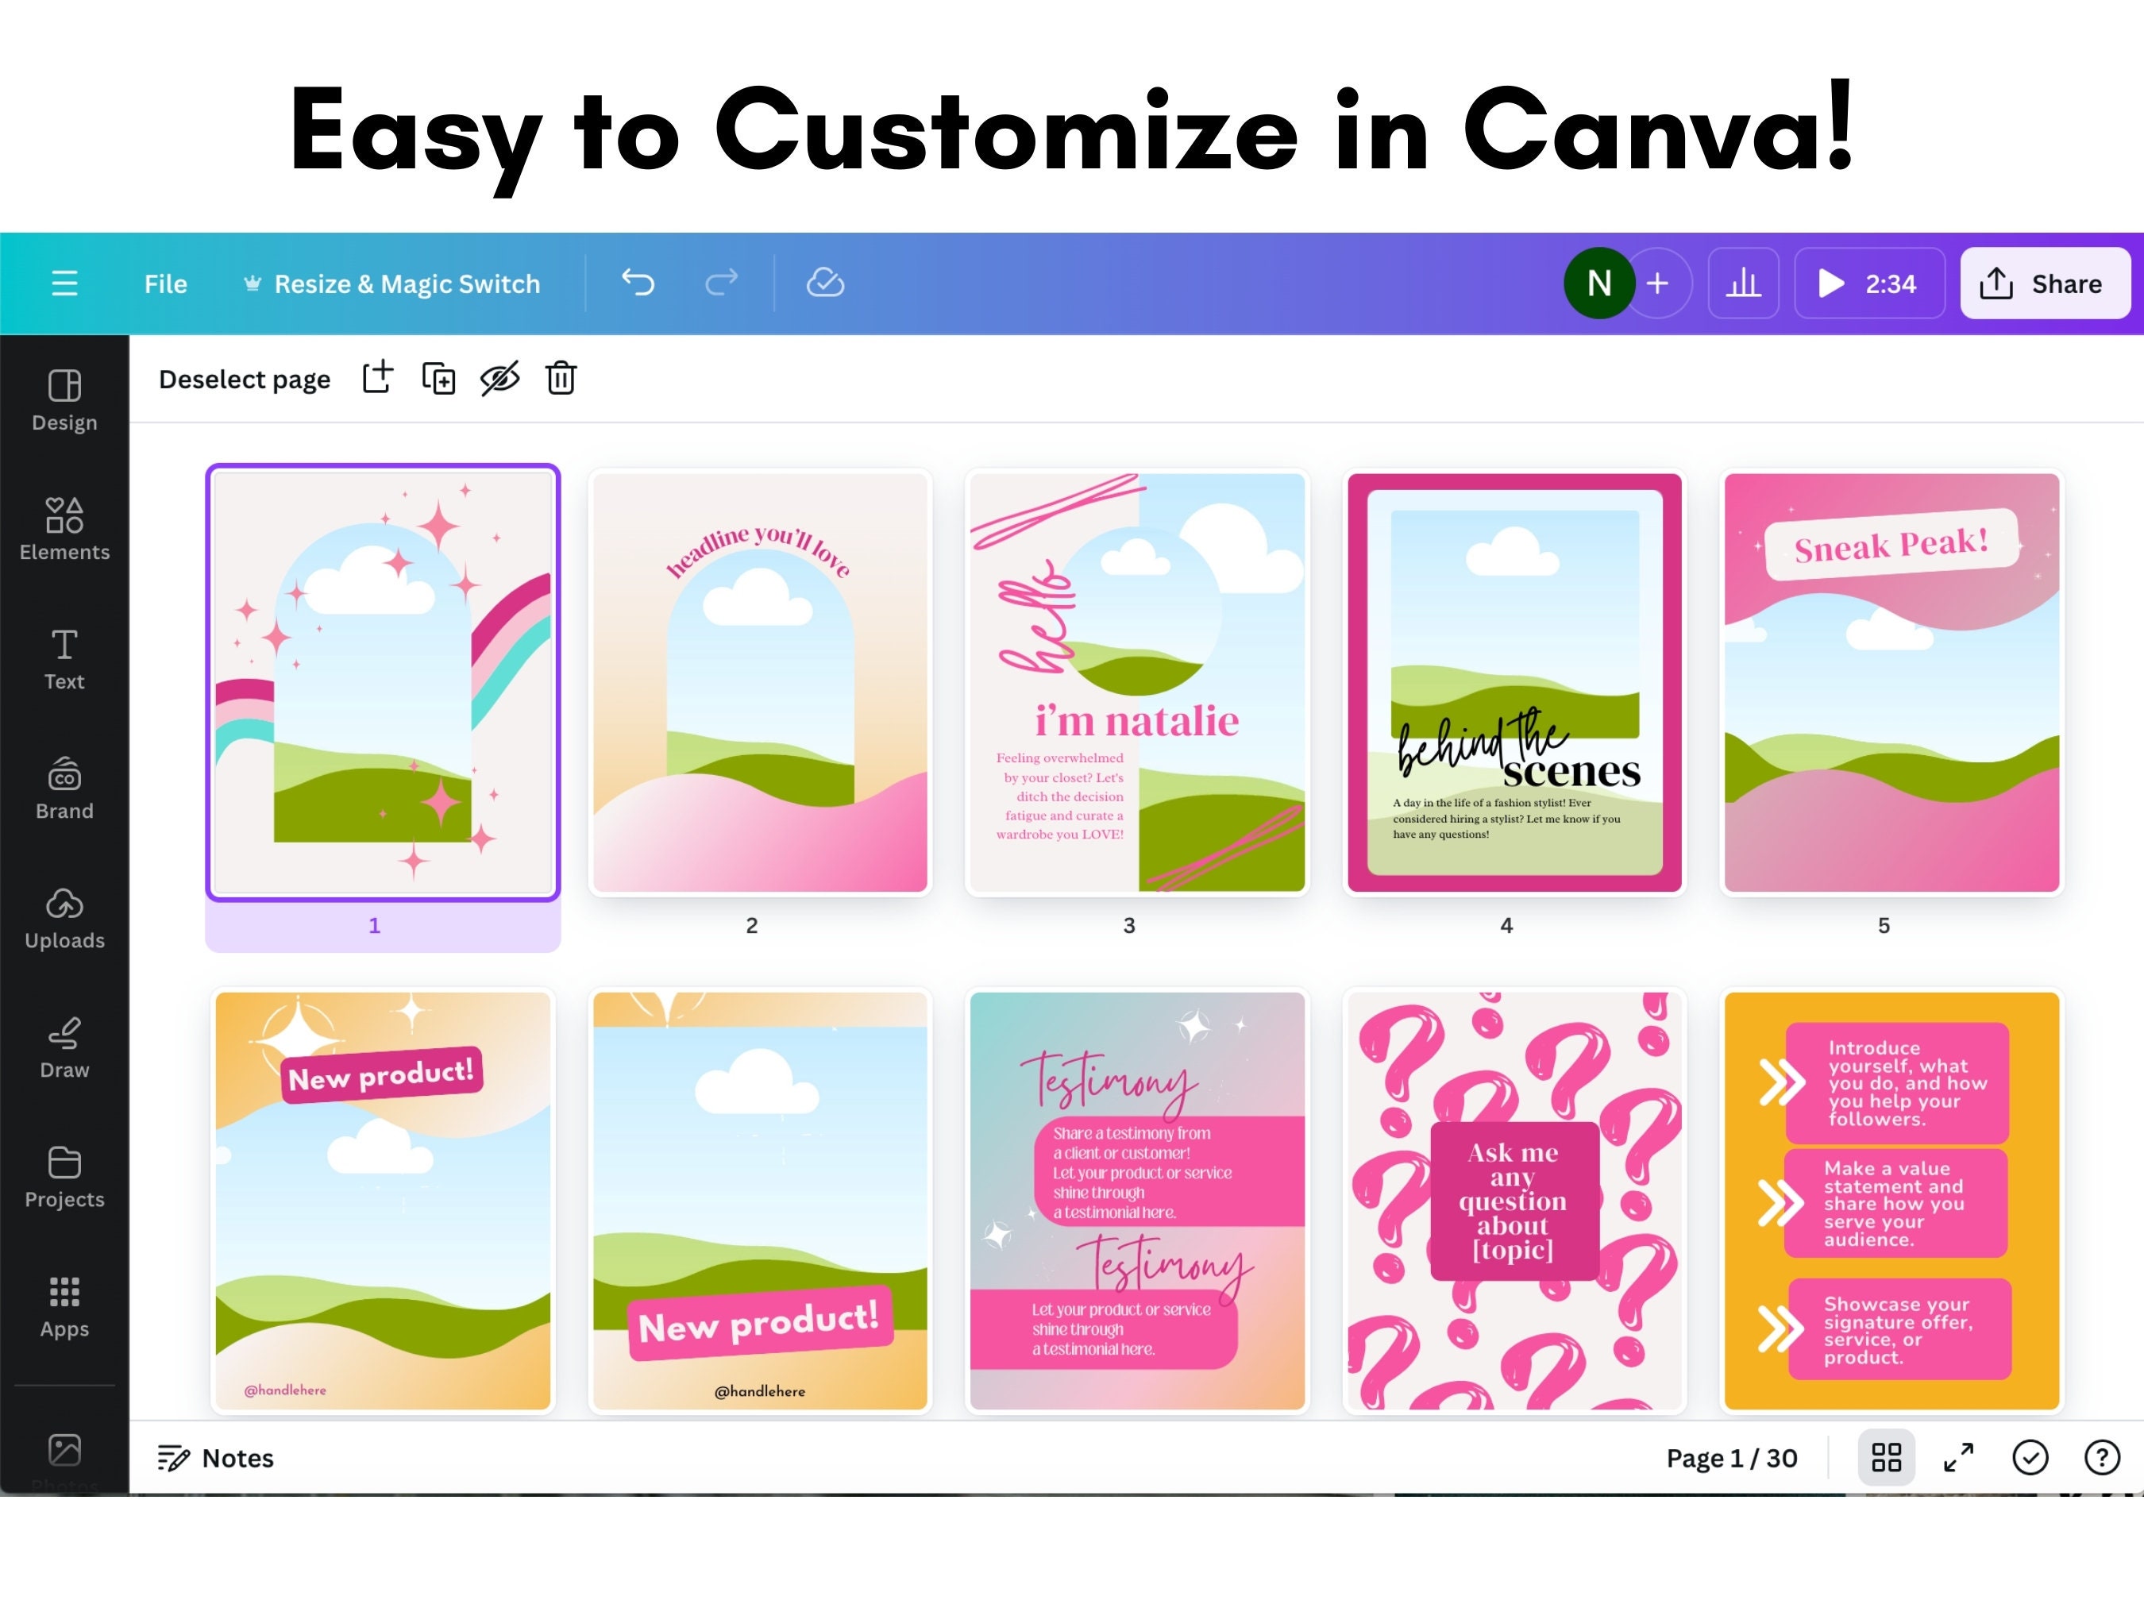This screenshot has height=1608, width=2144.
Task: Open the design insights chart
Action: 1743,283
